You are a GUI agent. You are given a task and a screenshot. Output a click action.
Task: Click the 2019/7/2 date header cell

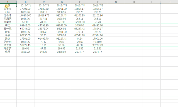point(44,5)
